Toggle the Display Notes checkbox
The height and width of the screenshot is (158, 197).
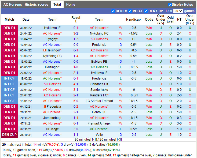(x=170, y=5)
